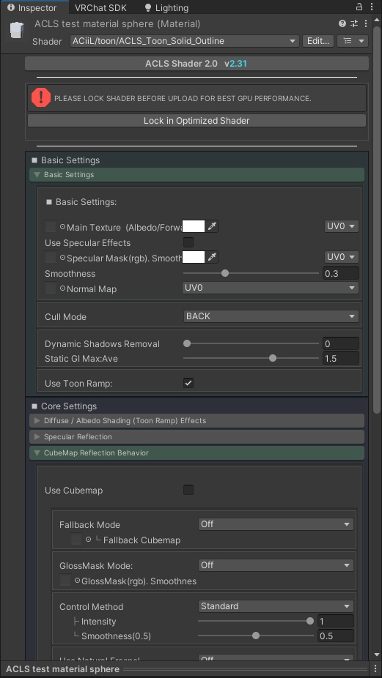Viewport: 382px width, 678px height.
Task: Open the Inspector tab's three-dot options menu
Action: [x=372, y=7]
